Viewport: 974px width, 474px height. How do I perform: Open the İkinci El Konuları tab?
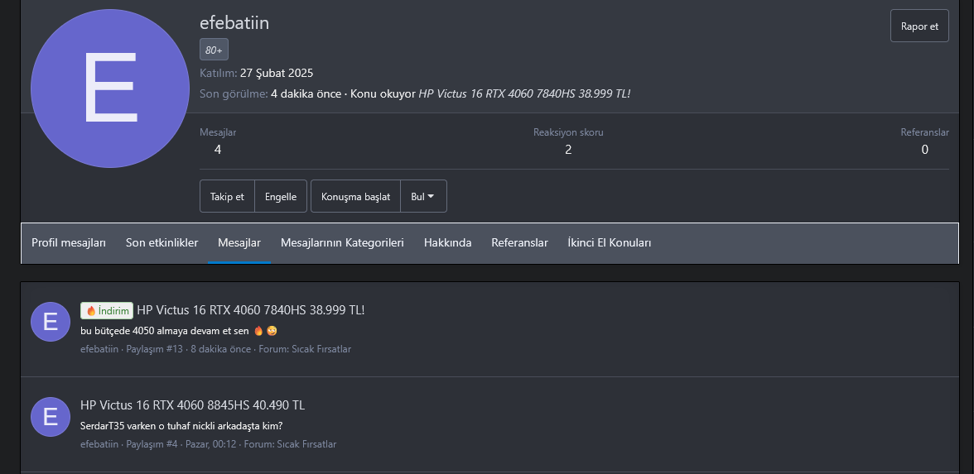[x=609, y=242]
